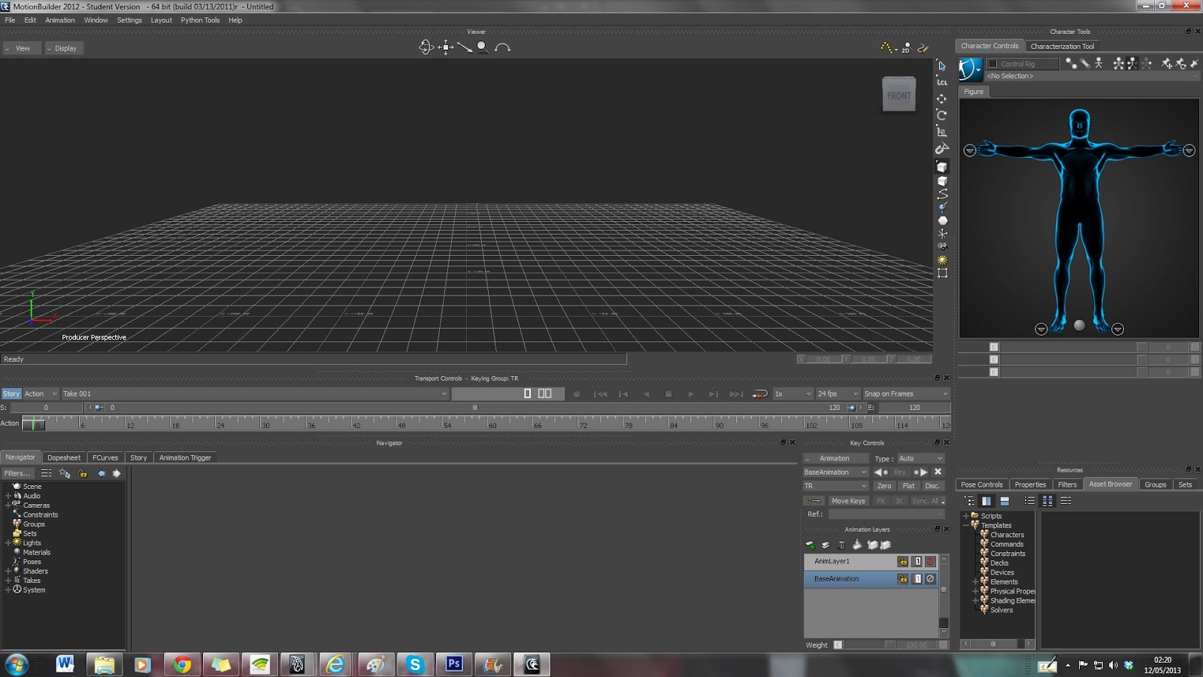Add a new animation layer
Screen dimensions: 1203x677
810,544
